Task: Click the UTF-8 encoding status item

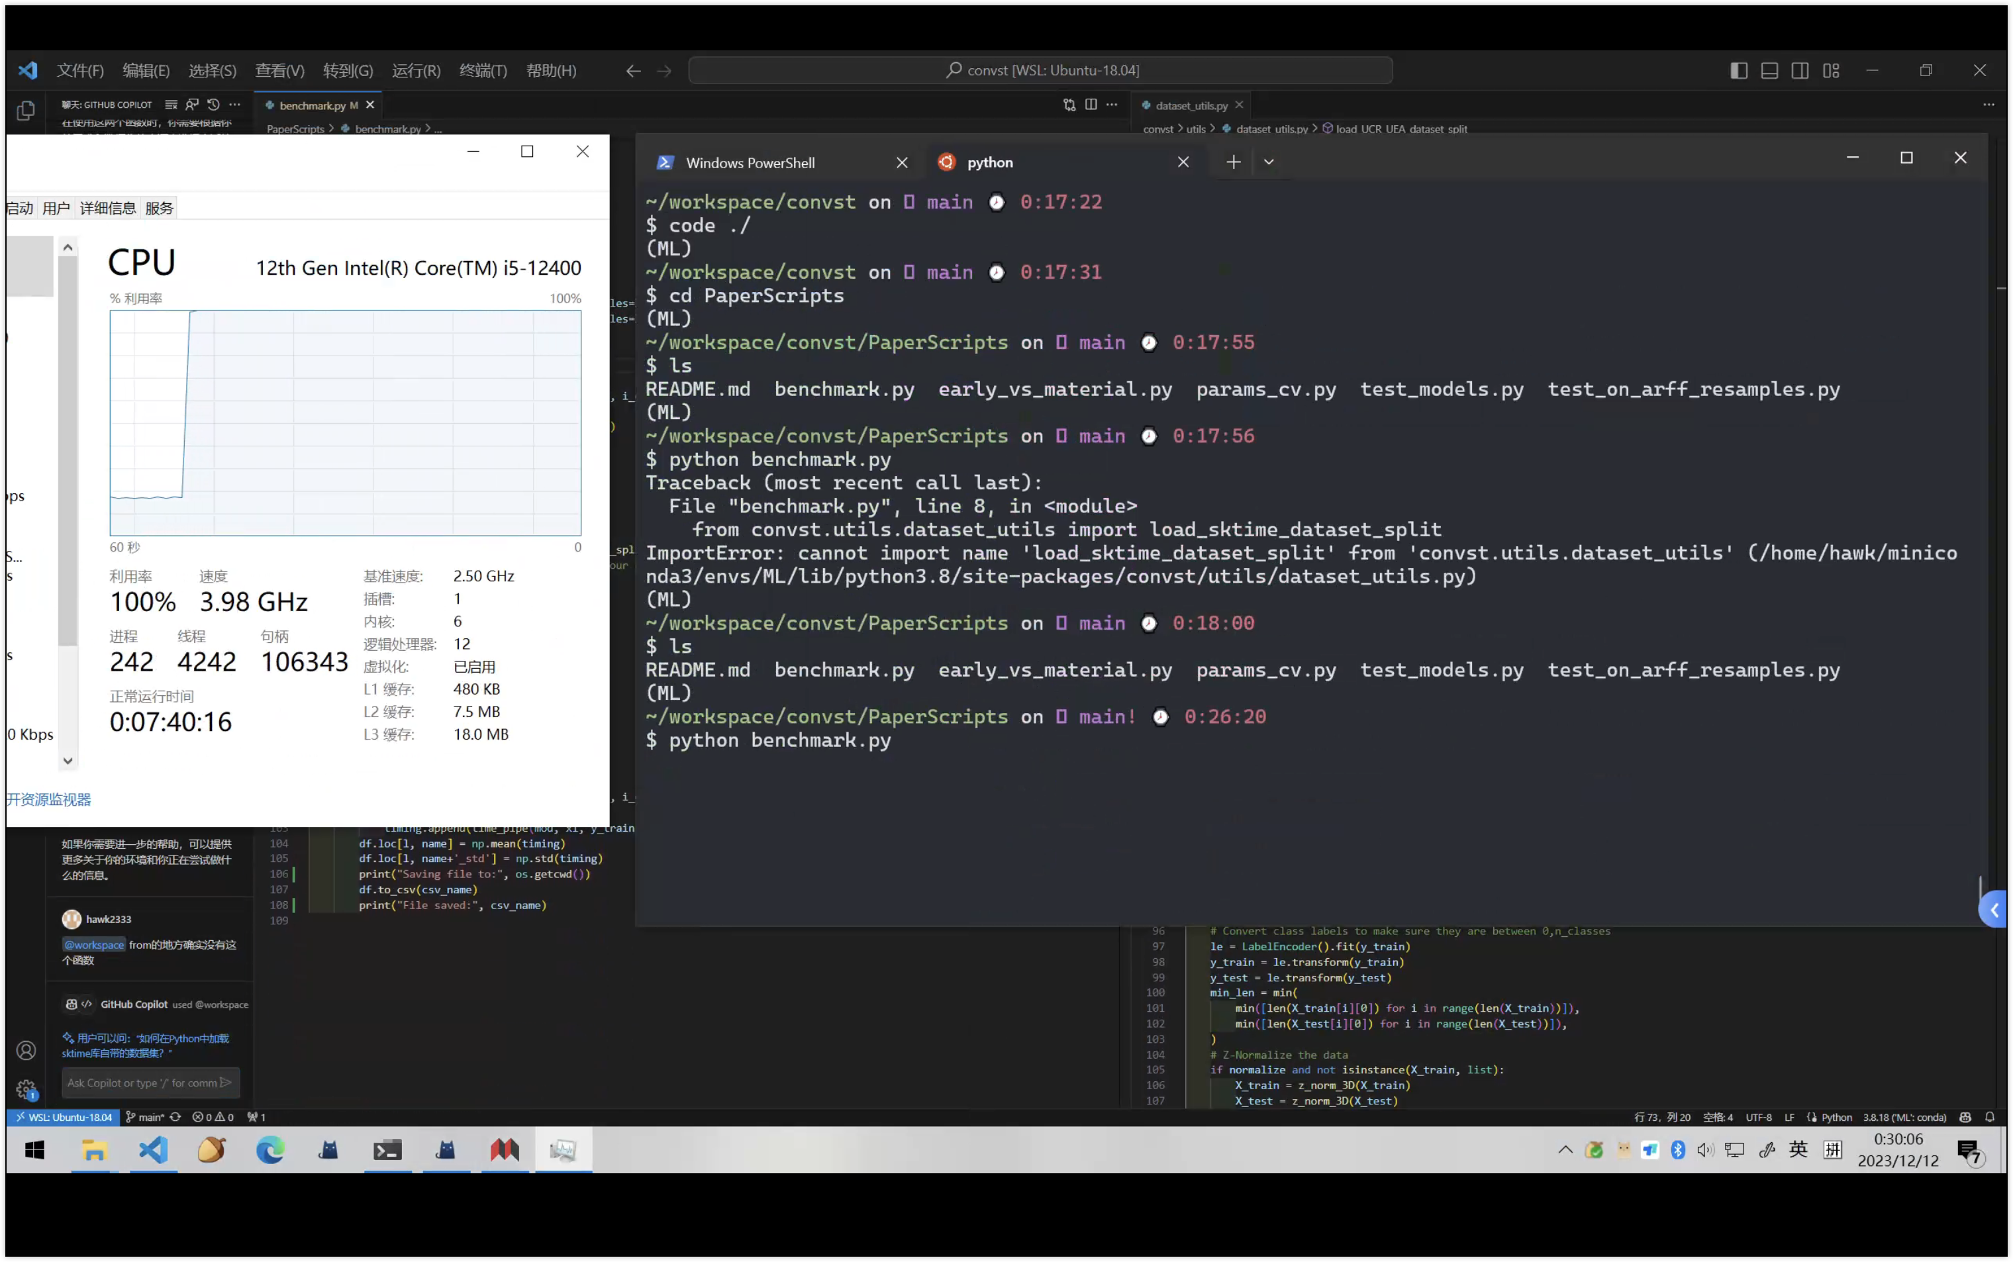Action: point(1759,1117)
